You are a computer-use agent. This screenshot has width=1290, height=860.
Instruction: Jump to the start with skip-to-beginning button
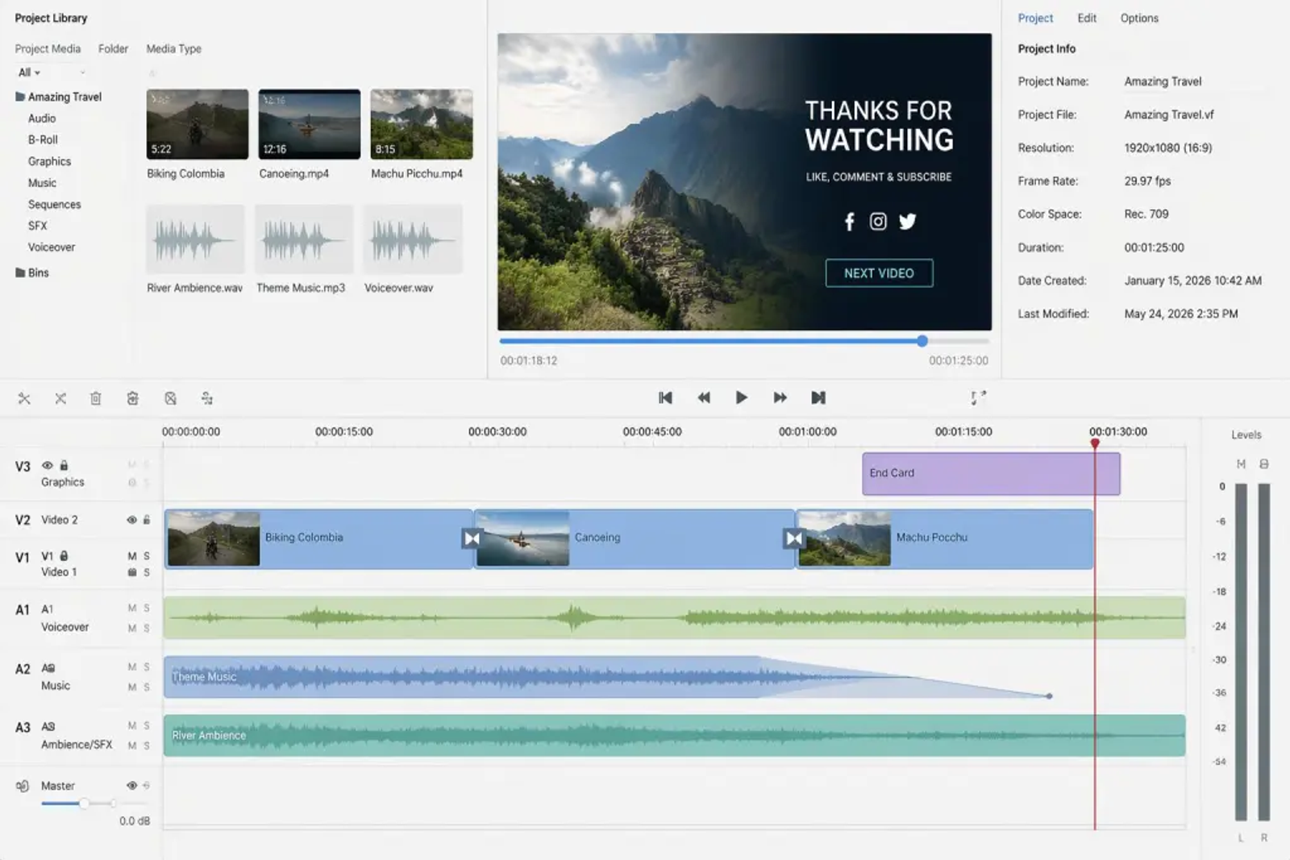(x=665, y=397)
